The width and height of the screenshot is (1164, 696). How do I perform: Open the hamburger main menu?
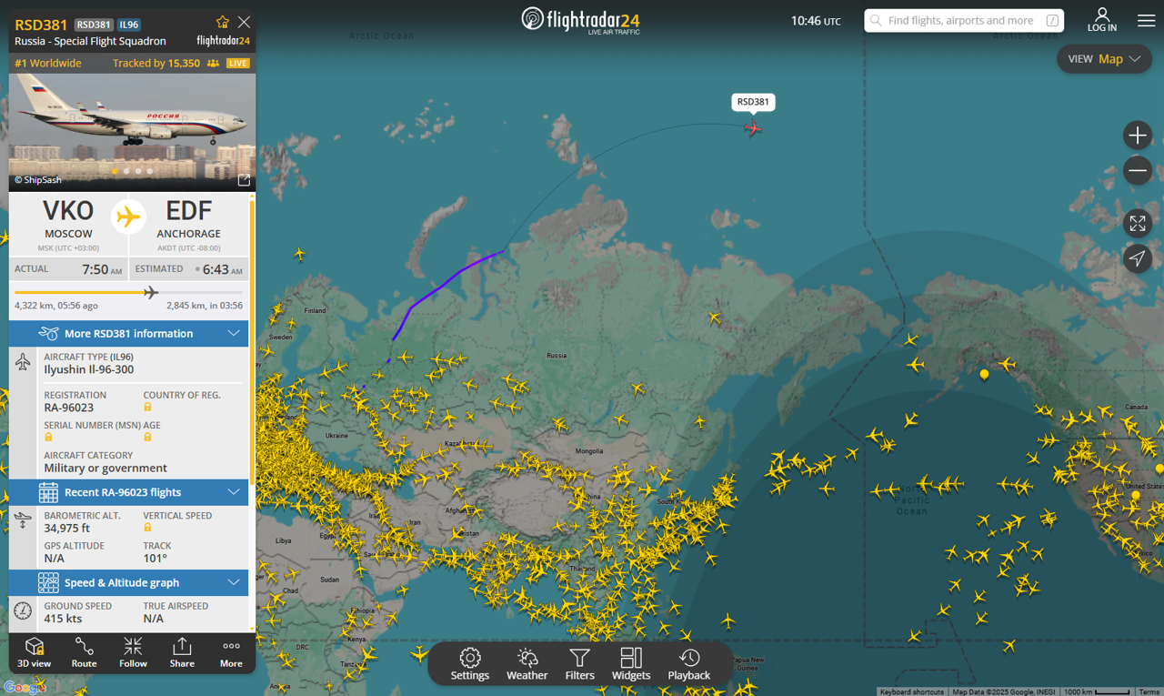point(1146,20)
